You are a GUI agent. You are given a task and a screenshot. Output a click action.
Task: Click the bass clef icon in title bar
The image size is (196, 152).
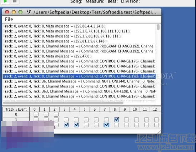29,12
